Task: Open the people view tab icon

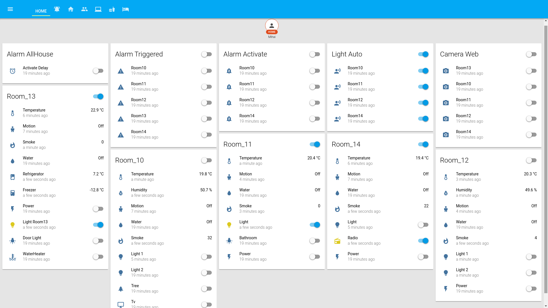Action: point(84,9)
